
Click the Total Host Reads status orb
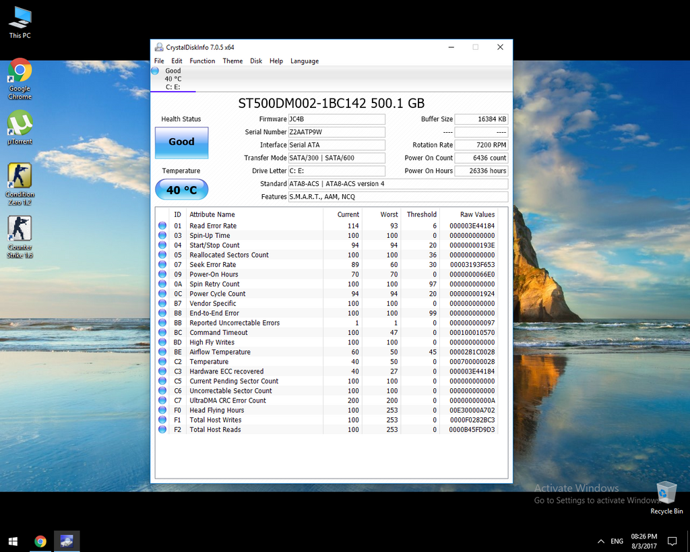pos(162,429)
